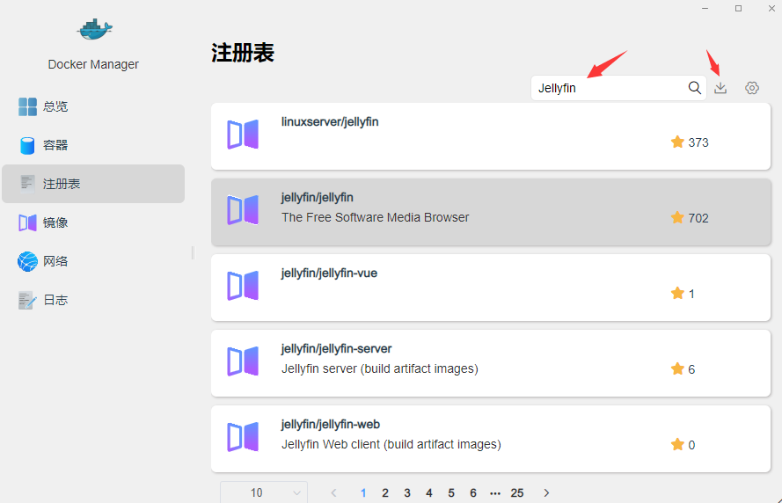782x503 pixels.
Task: Click the linuxserver/jellyfin image icon
Action: [x=243, y=135]
